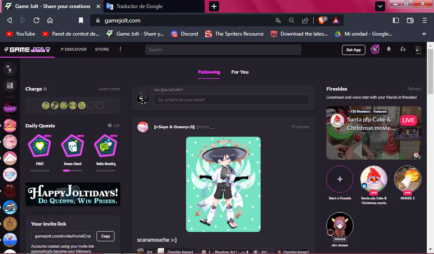Open the Brave Wallet icon
This screenshot has width=434, height=254.
(410, 20)
